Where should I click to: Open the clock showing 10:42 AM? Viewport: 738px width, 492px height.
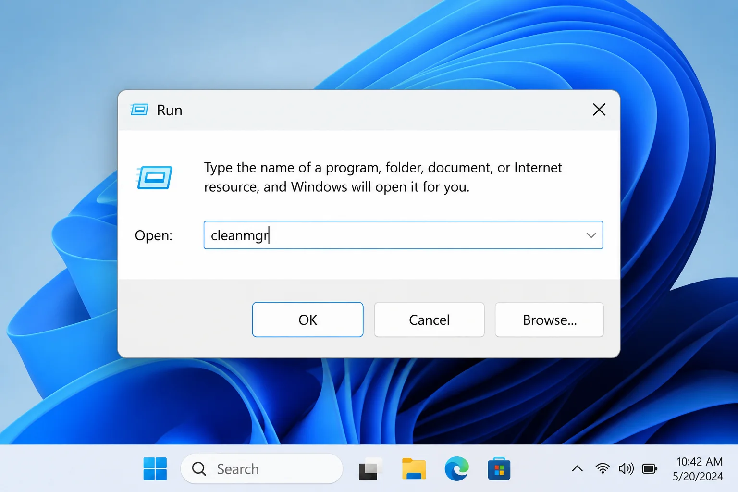[x=699, y=462]
